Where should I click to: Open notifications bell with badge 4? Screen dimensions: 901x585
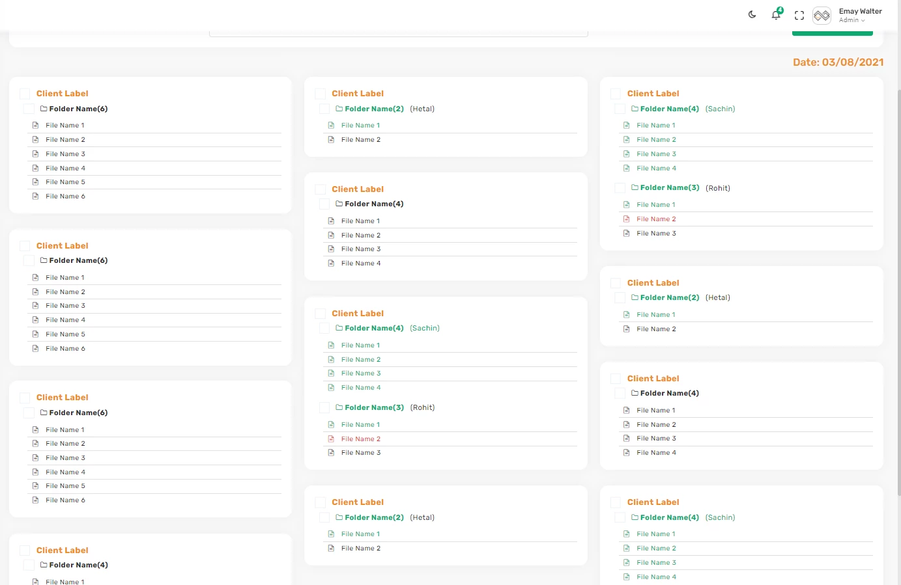[x=777, y=14]
